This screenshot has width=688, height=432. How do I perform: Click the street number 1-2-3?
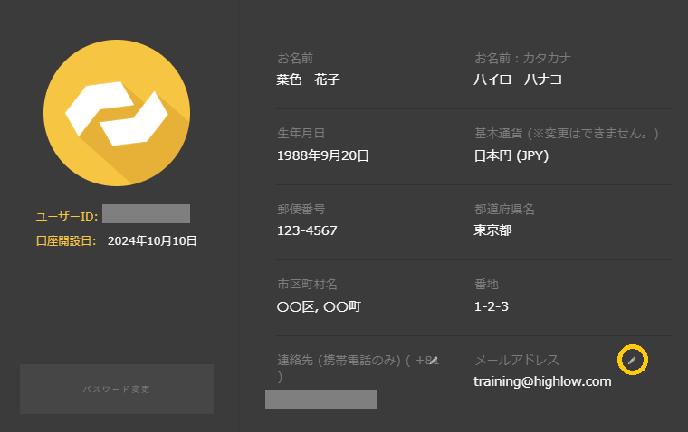click(x=491, y=306)
